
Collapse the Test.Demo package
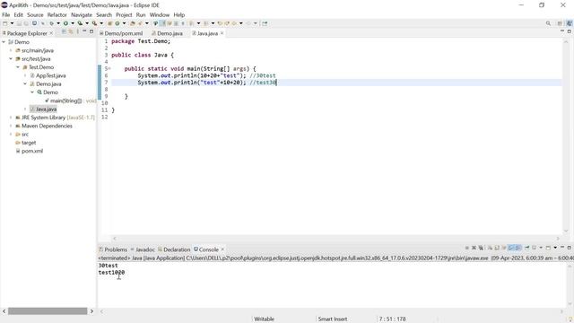(18, 67)
